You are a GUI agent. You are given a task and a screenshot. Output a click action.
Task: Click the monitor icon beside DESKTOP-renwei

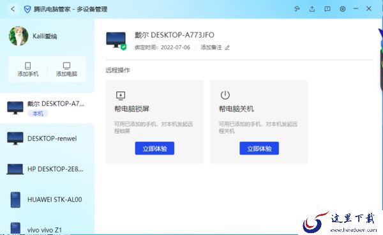pos(15,139)
